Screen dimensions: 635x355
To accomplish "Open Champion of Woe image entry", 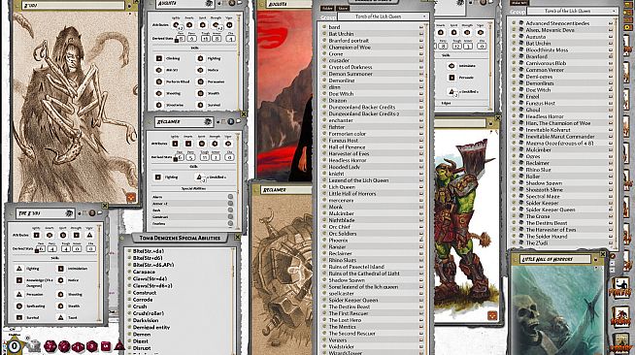I will pyautogui.click(x=350, y=48).
